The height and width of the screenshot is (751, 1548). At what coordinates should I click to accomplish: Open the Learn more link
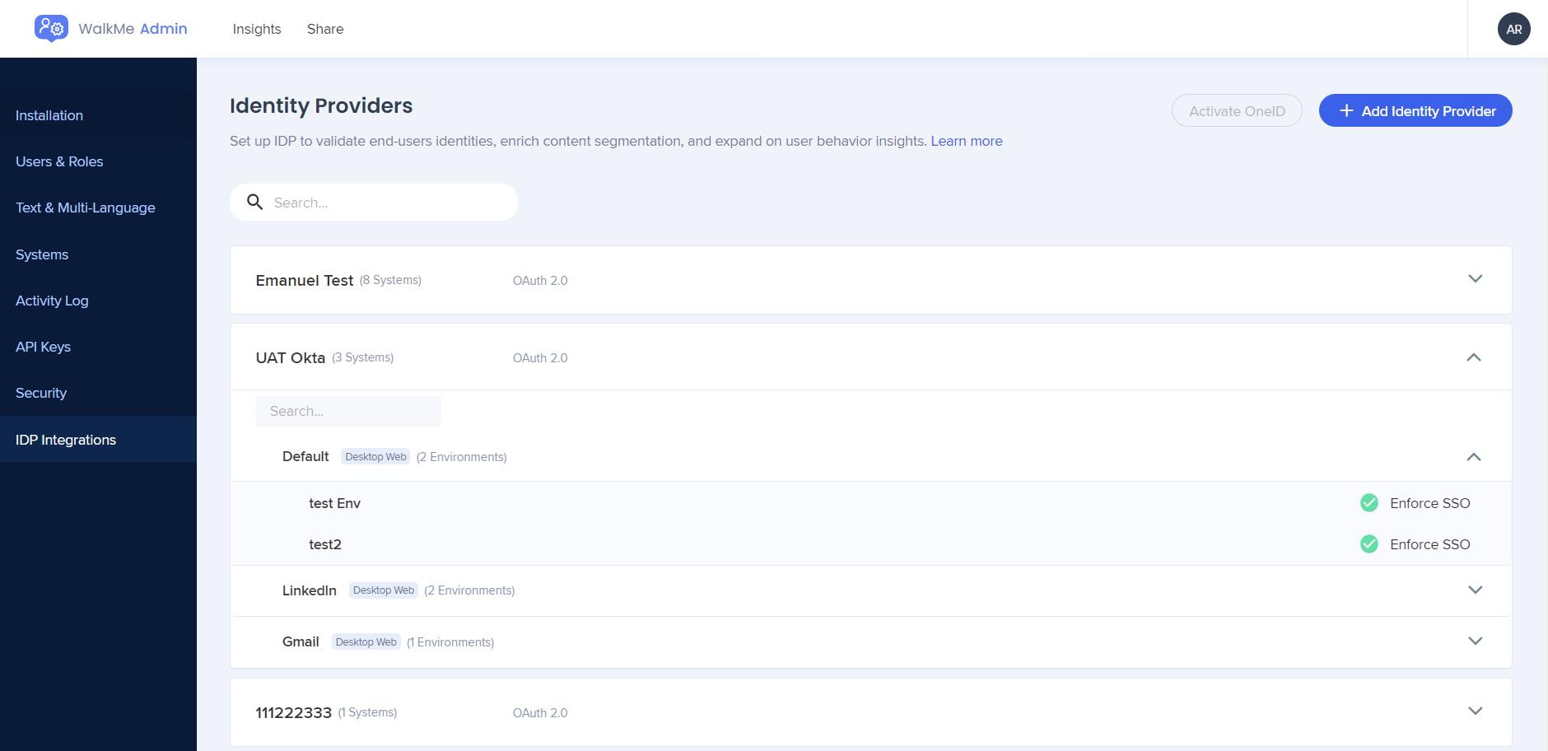pyautogui.click(x=967, y=141)
